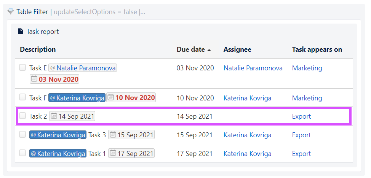Sort by the Description column header
The width and height of the screenshot is (371, 178).
pyautogui.click(x=38, y=49)
